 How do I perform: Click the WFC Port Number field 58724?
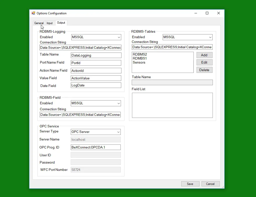[x=96, y=170]
